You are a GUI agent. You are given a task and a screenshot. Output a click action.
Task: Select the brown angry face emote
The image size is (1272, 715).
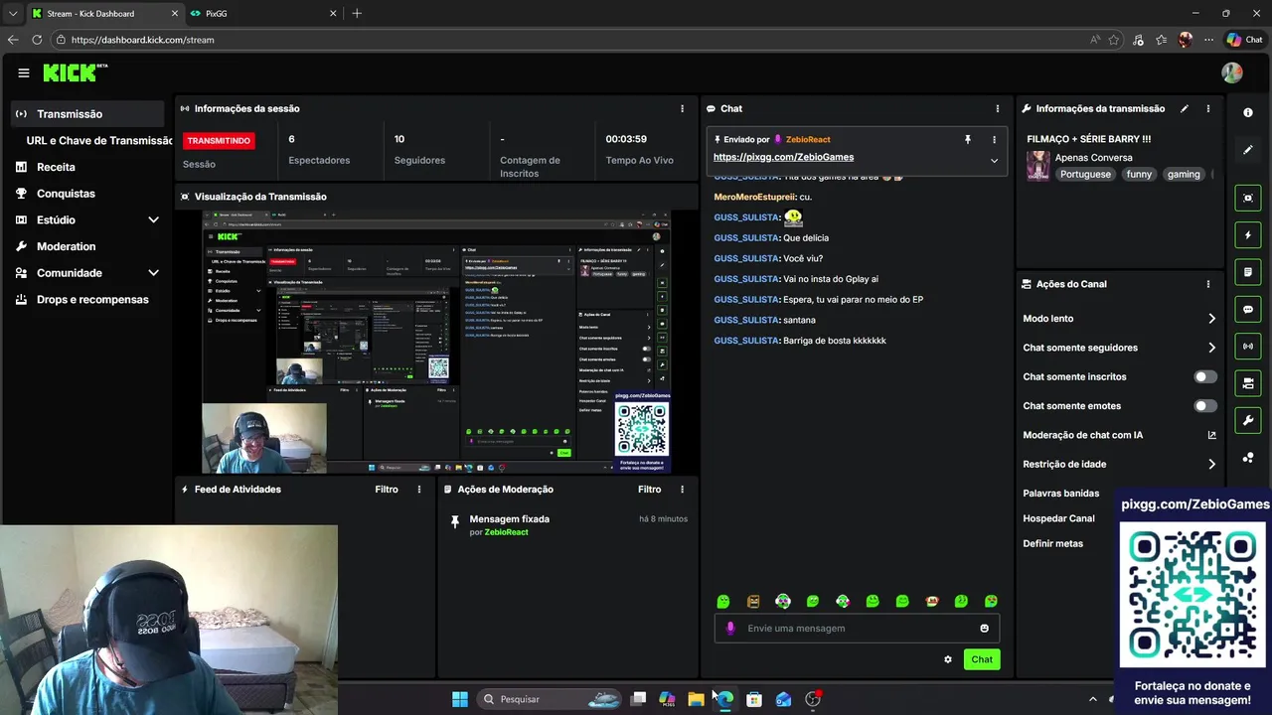pyautogui.click(x=753, y=601)
